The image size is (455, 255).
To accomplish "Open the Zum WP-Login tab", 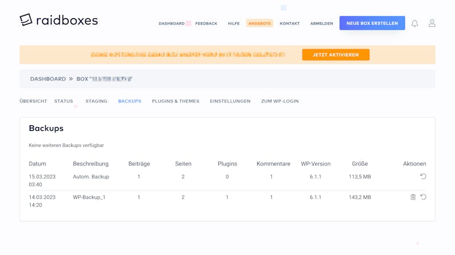I will pyautogui.click(x=280, y=101).
